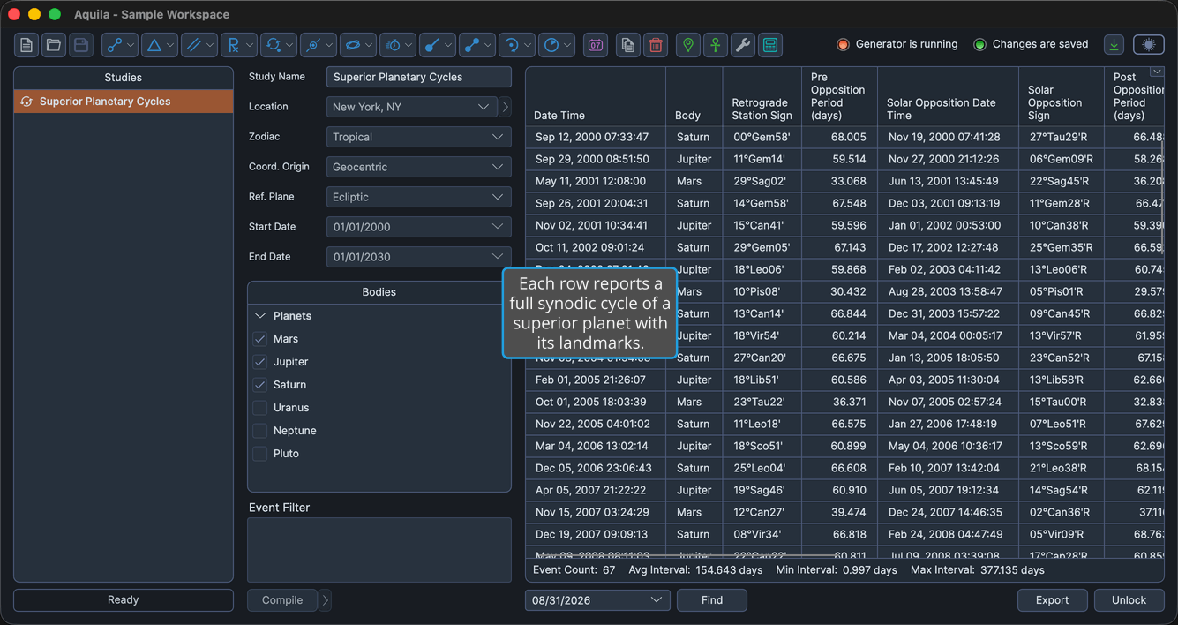Click the green ankh symbol icon

click(x=716, y=45)
